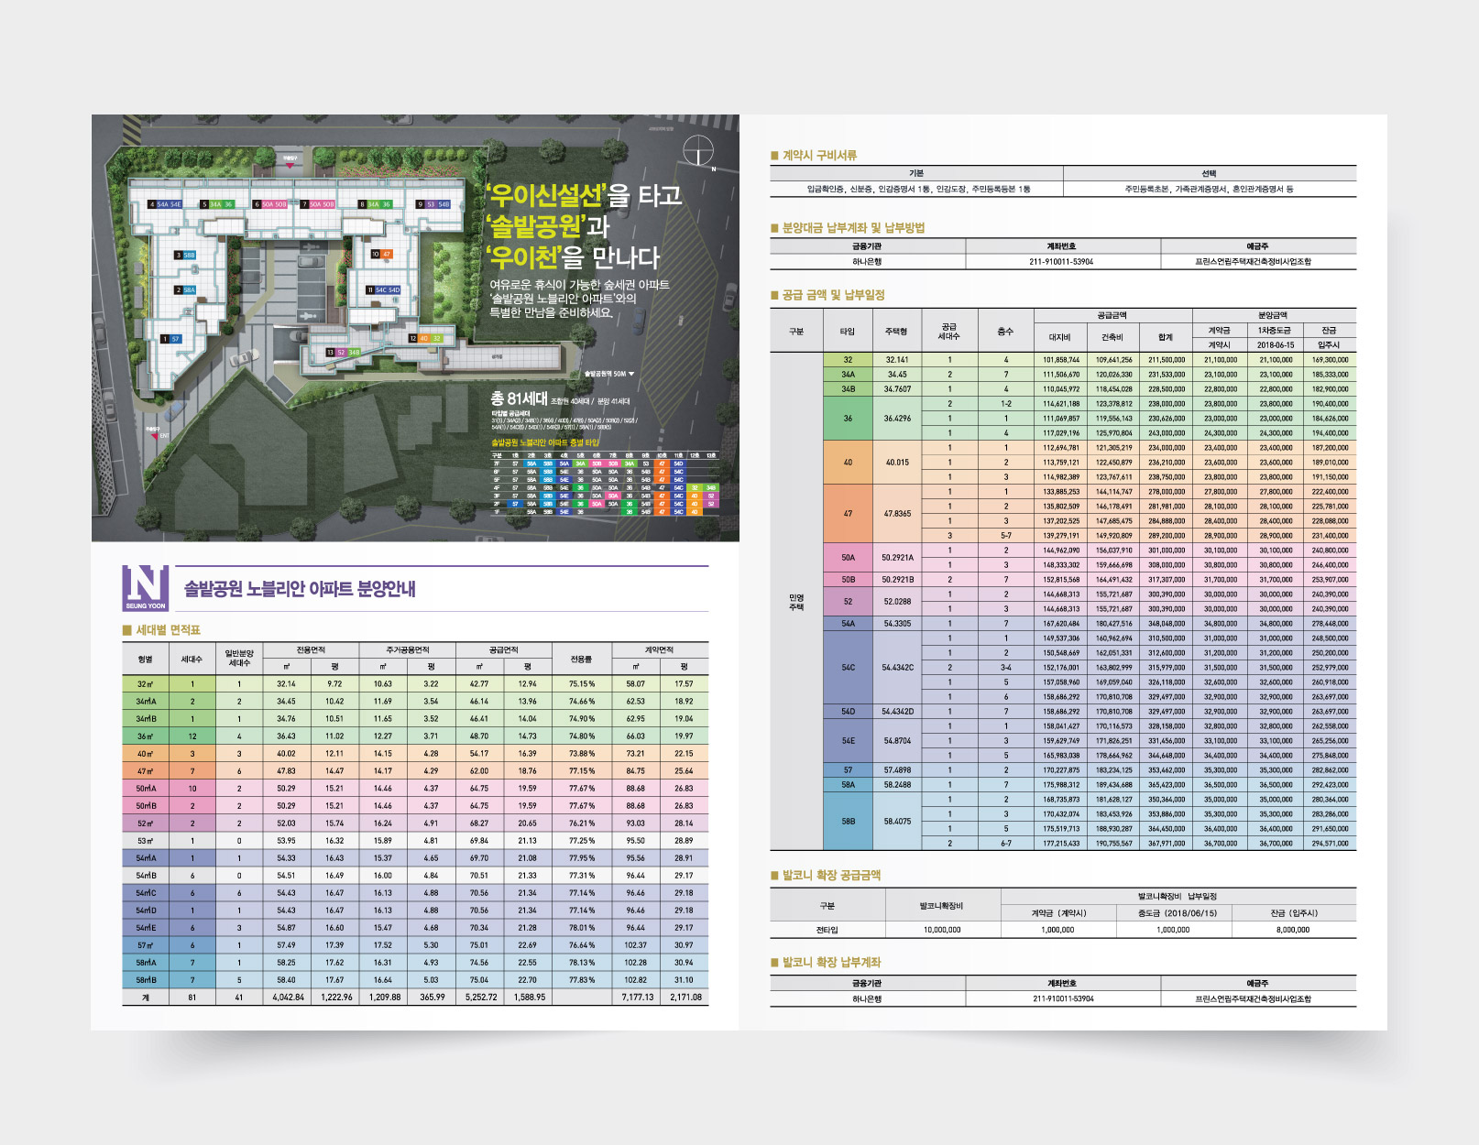Select building 1 label '57' on site plan
Screen dimensions: 1479x1145
pos(170,339)
